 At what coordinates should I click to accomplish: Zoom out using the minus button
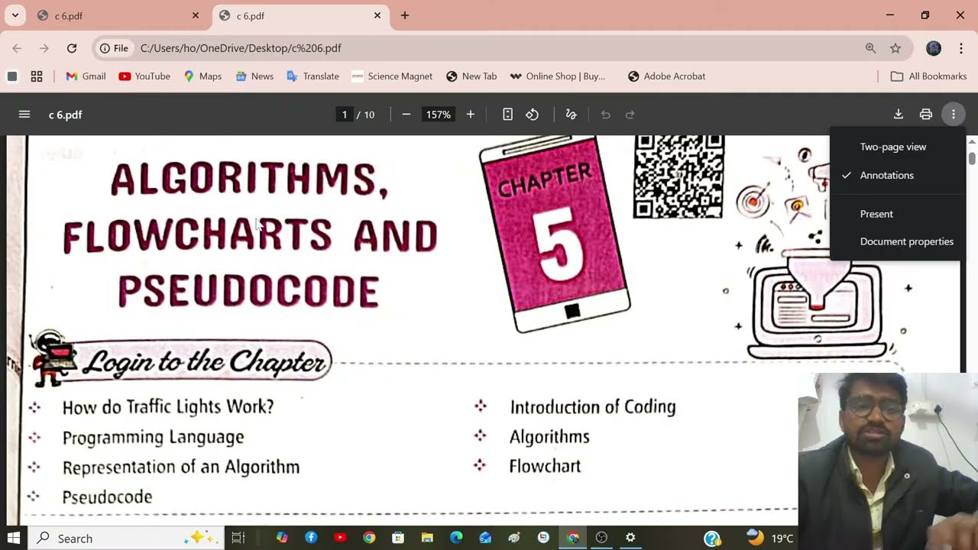point(406,115)
